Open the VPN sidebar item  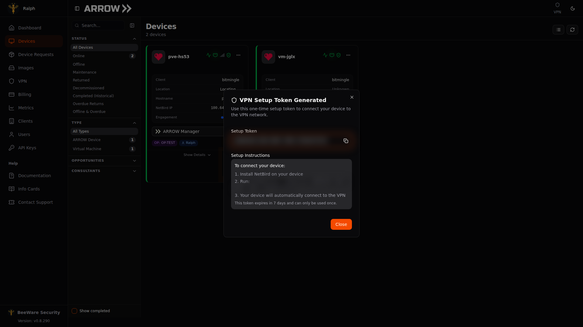coord(34,81)
